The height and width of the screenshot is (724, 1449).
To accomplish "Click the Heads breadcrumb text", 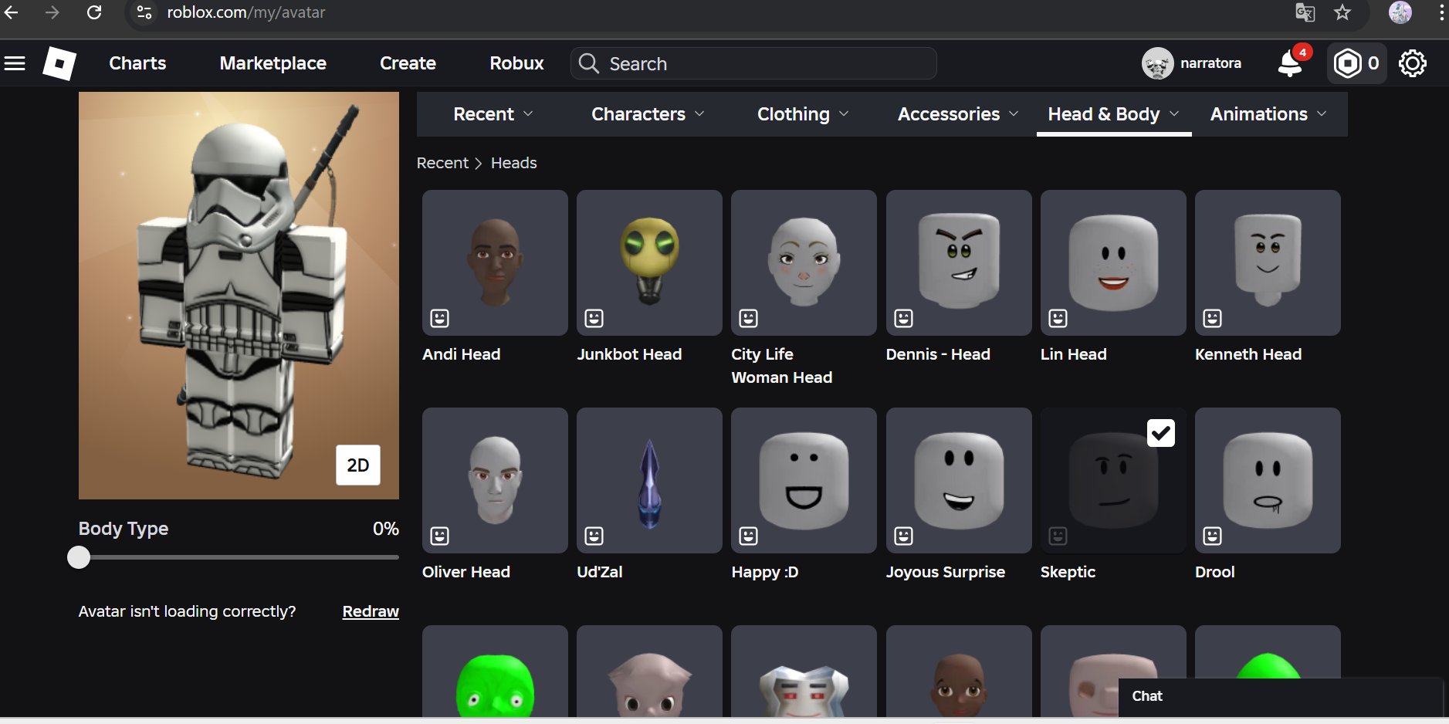I will click(513, 163).
